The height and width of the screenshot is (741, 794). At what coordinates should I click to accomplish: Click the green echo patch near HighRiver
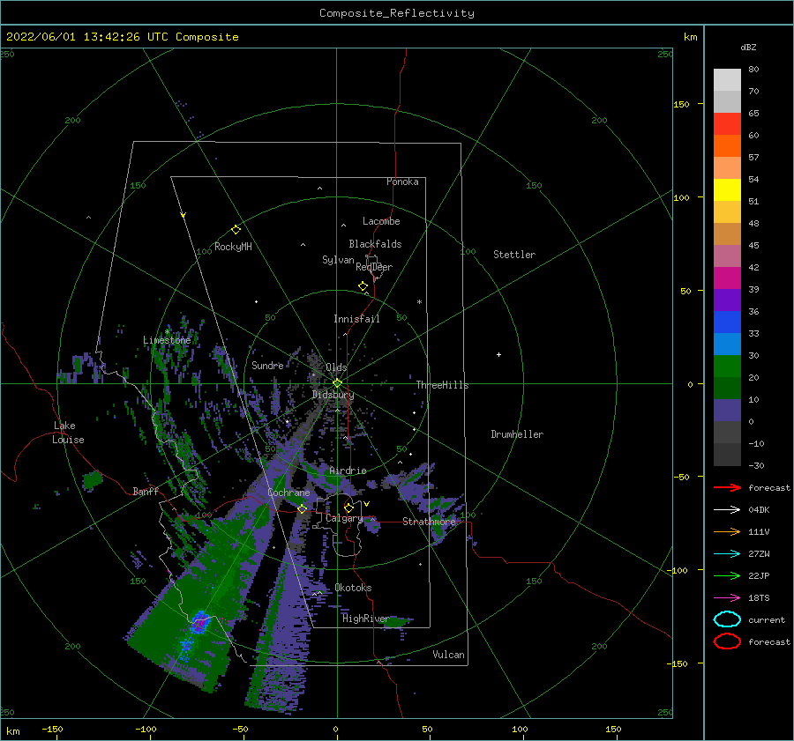396,622
